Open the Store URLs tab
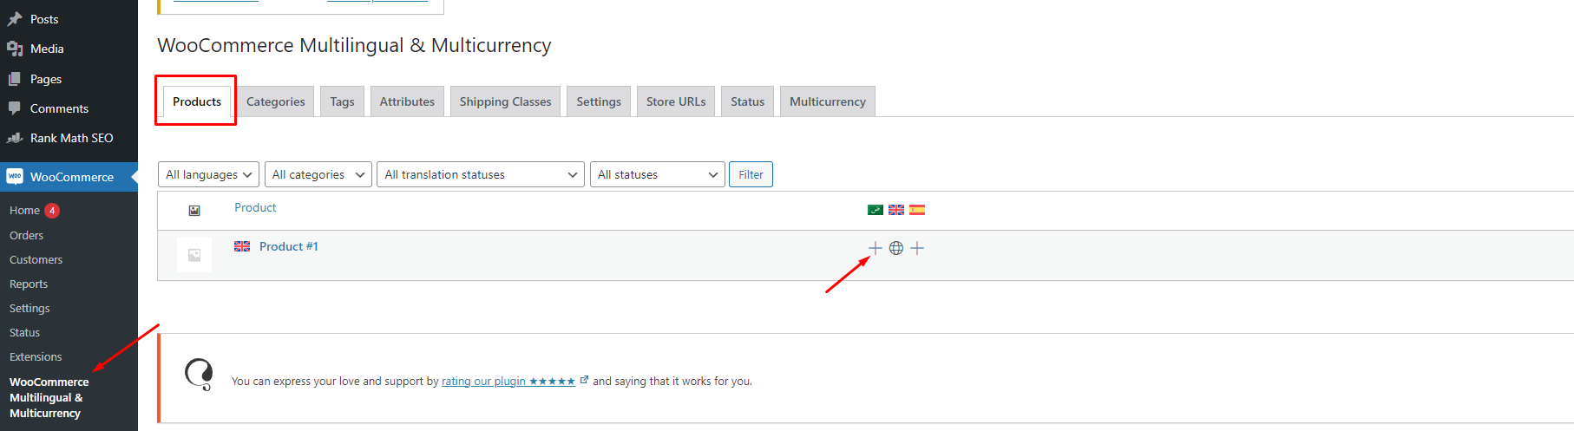Screen dimensions: 1574x431 click(676, 101)
